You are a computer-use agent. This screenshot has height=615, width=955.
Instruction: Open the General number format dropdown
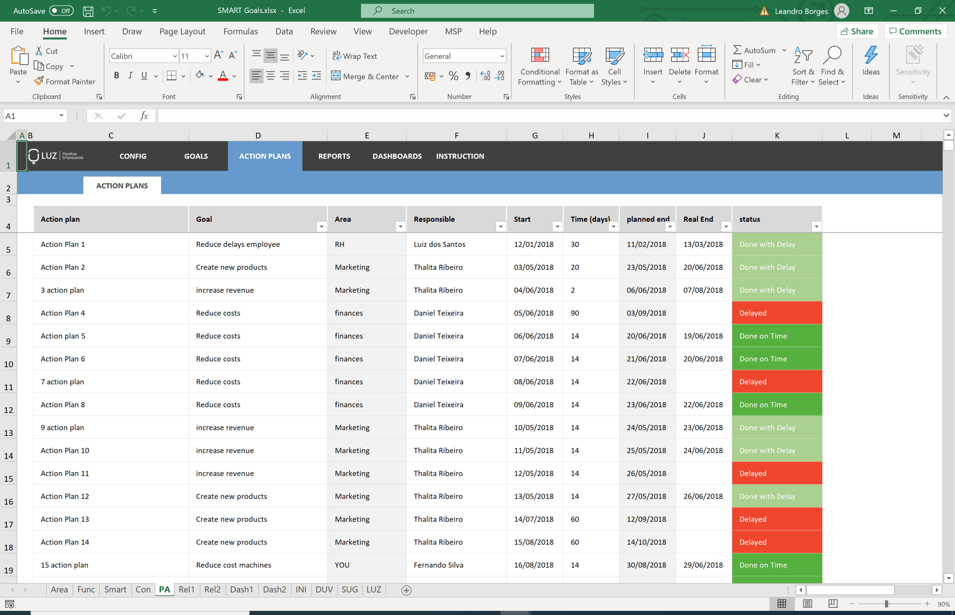pyautogui.click(x=502, y=56)
